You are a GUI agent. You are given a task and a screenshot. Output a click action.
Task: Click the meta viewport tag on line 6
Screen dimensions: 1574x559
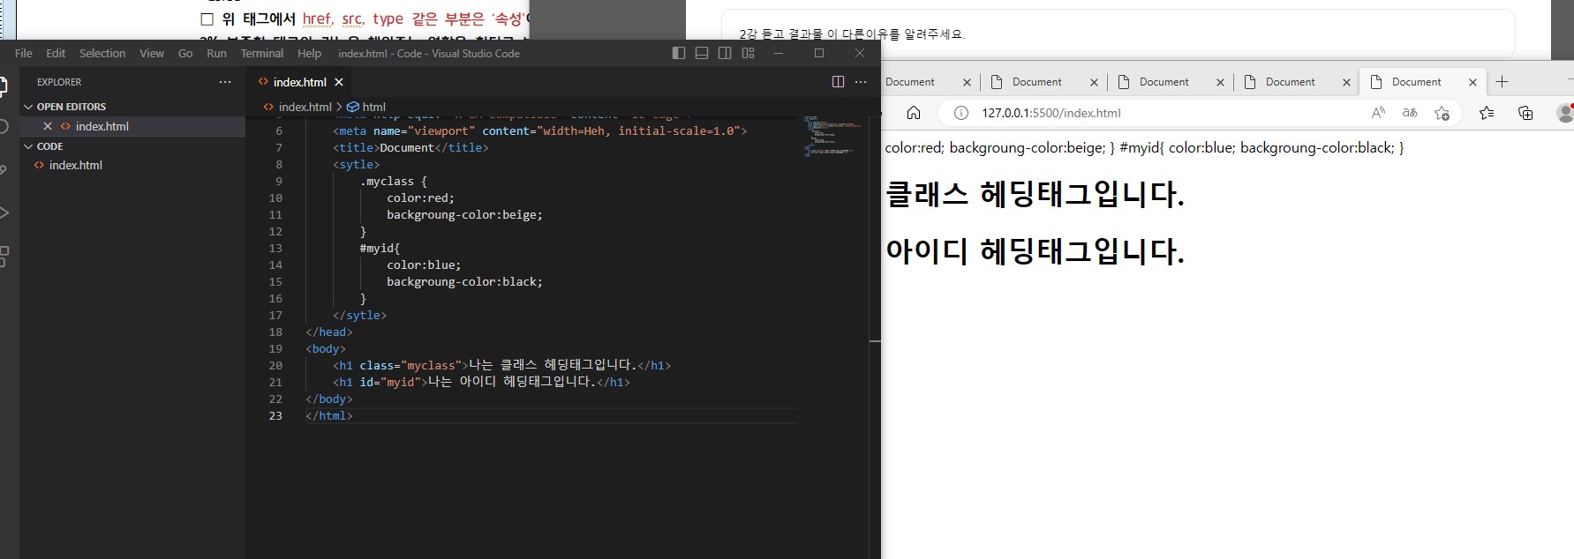[540, 130]
